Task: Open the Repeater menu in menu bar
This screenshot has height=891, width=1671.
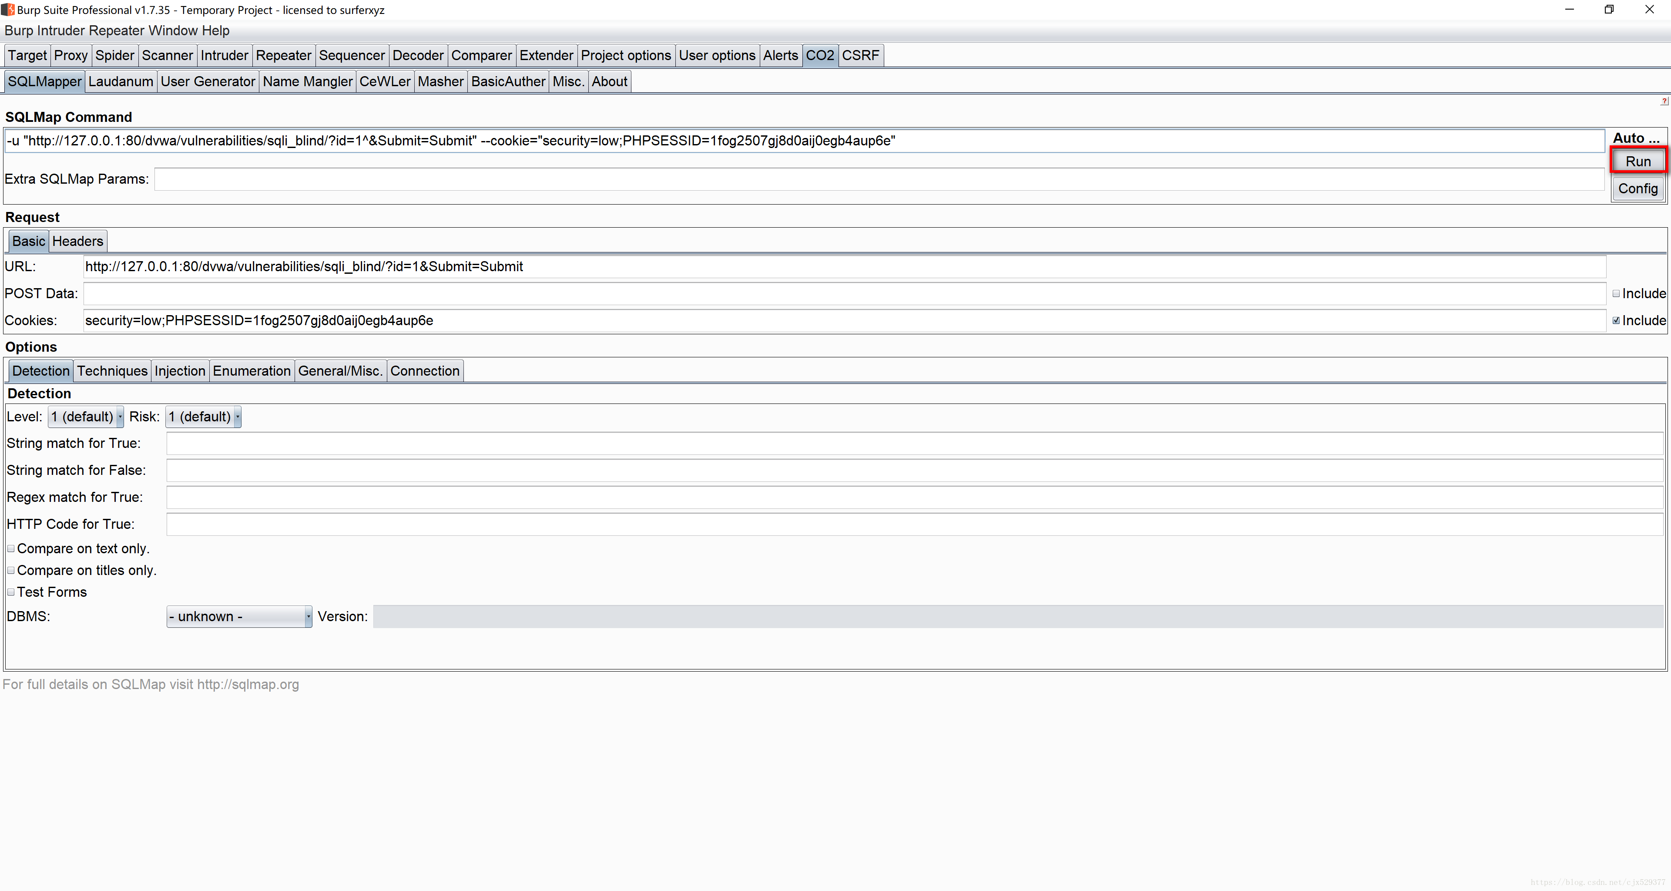Action: point(116,30)
